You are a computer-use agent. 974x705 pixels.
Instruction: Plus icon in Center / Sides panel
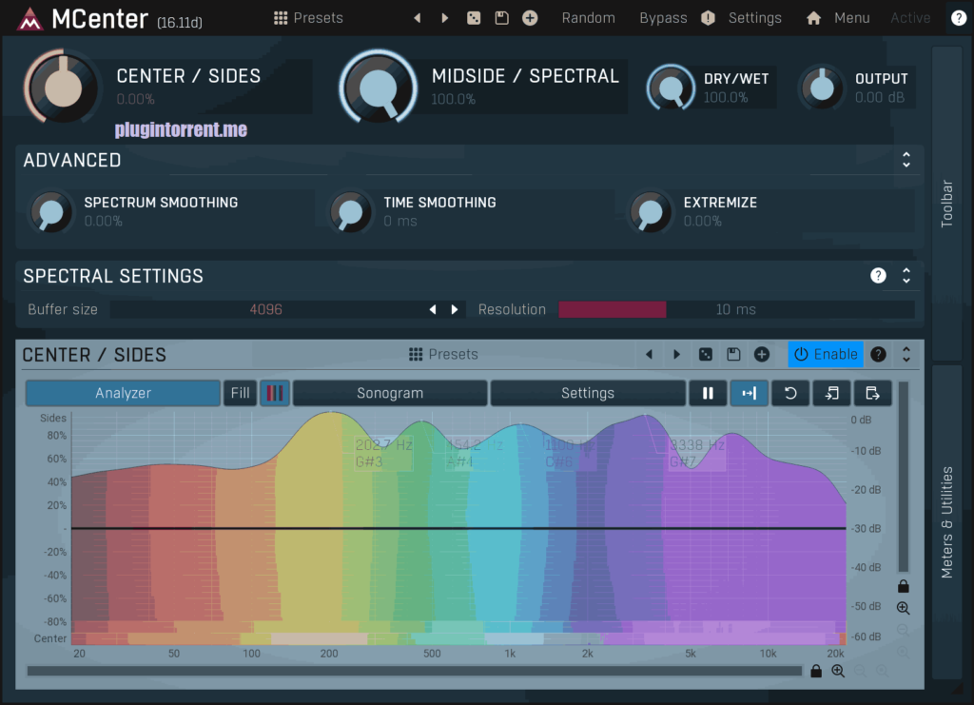tap(762, 354)
